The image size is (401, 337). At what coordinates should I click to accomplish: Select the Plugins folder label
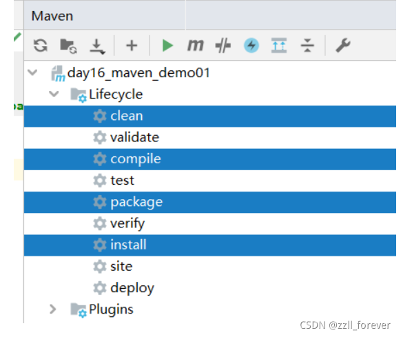click(x=111, y=309)
